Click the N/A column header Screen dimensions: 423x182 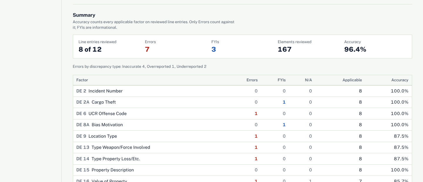[x=308, y=80]
